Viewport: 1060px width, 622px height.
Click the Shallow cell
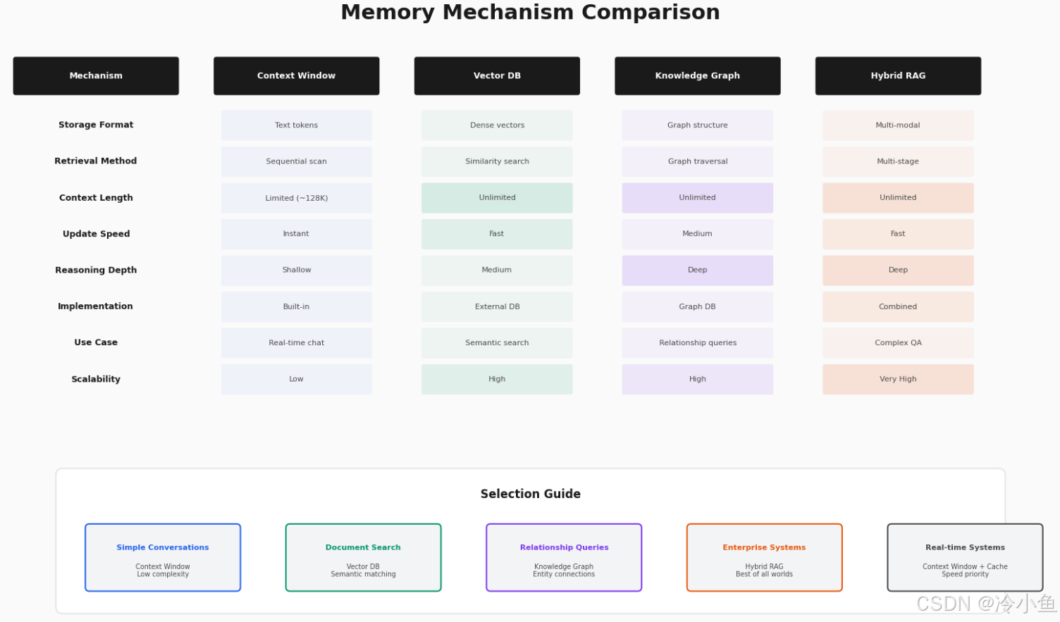pos(297,270)
